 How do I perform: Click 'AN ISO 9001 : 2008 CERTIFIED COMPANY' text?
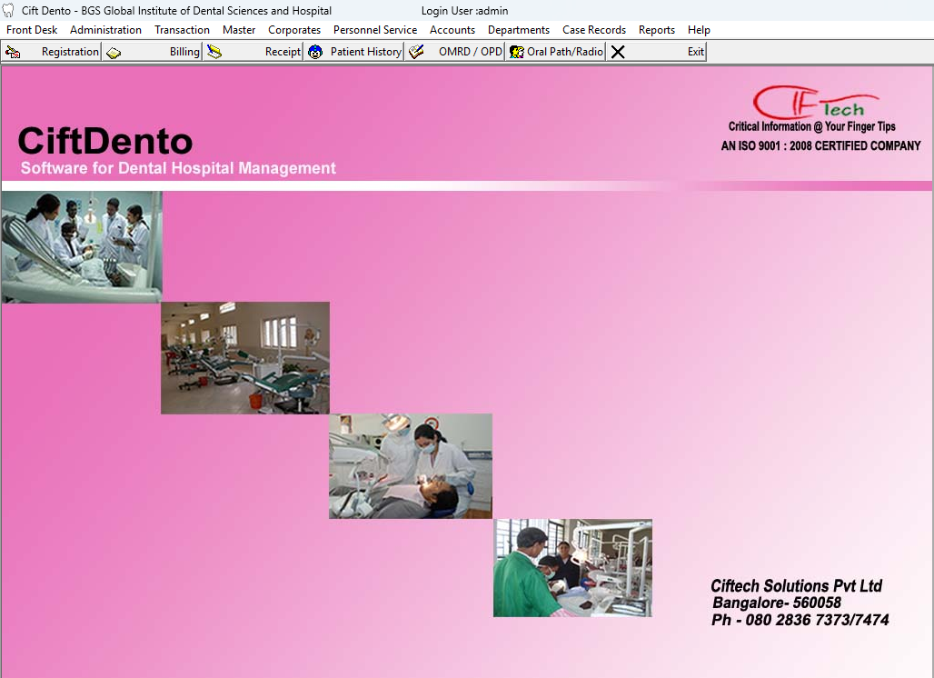pos(820,146)
